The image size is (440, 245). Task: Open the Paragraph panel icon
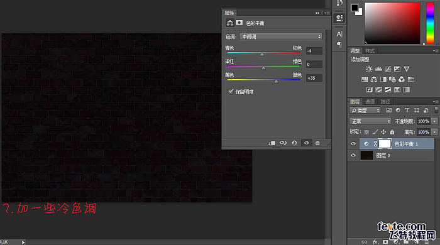[x=339, y=45]
